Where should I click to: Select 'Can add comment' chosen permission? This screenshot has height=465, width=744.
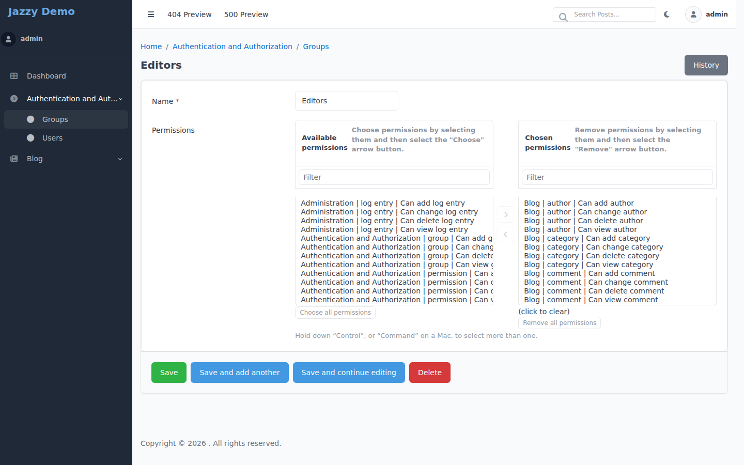(617, 273)
